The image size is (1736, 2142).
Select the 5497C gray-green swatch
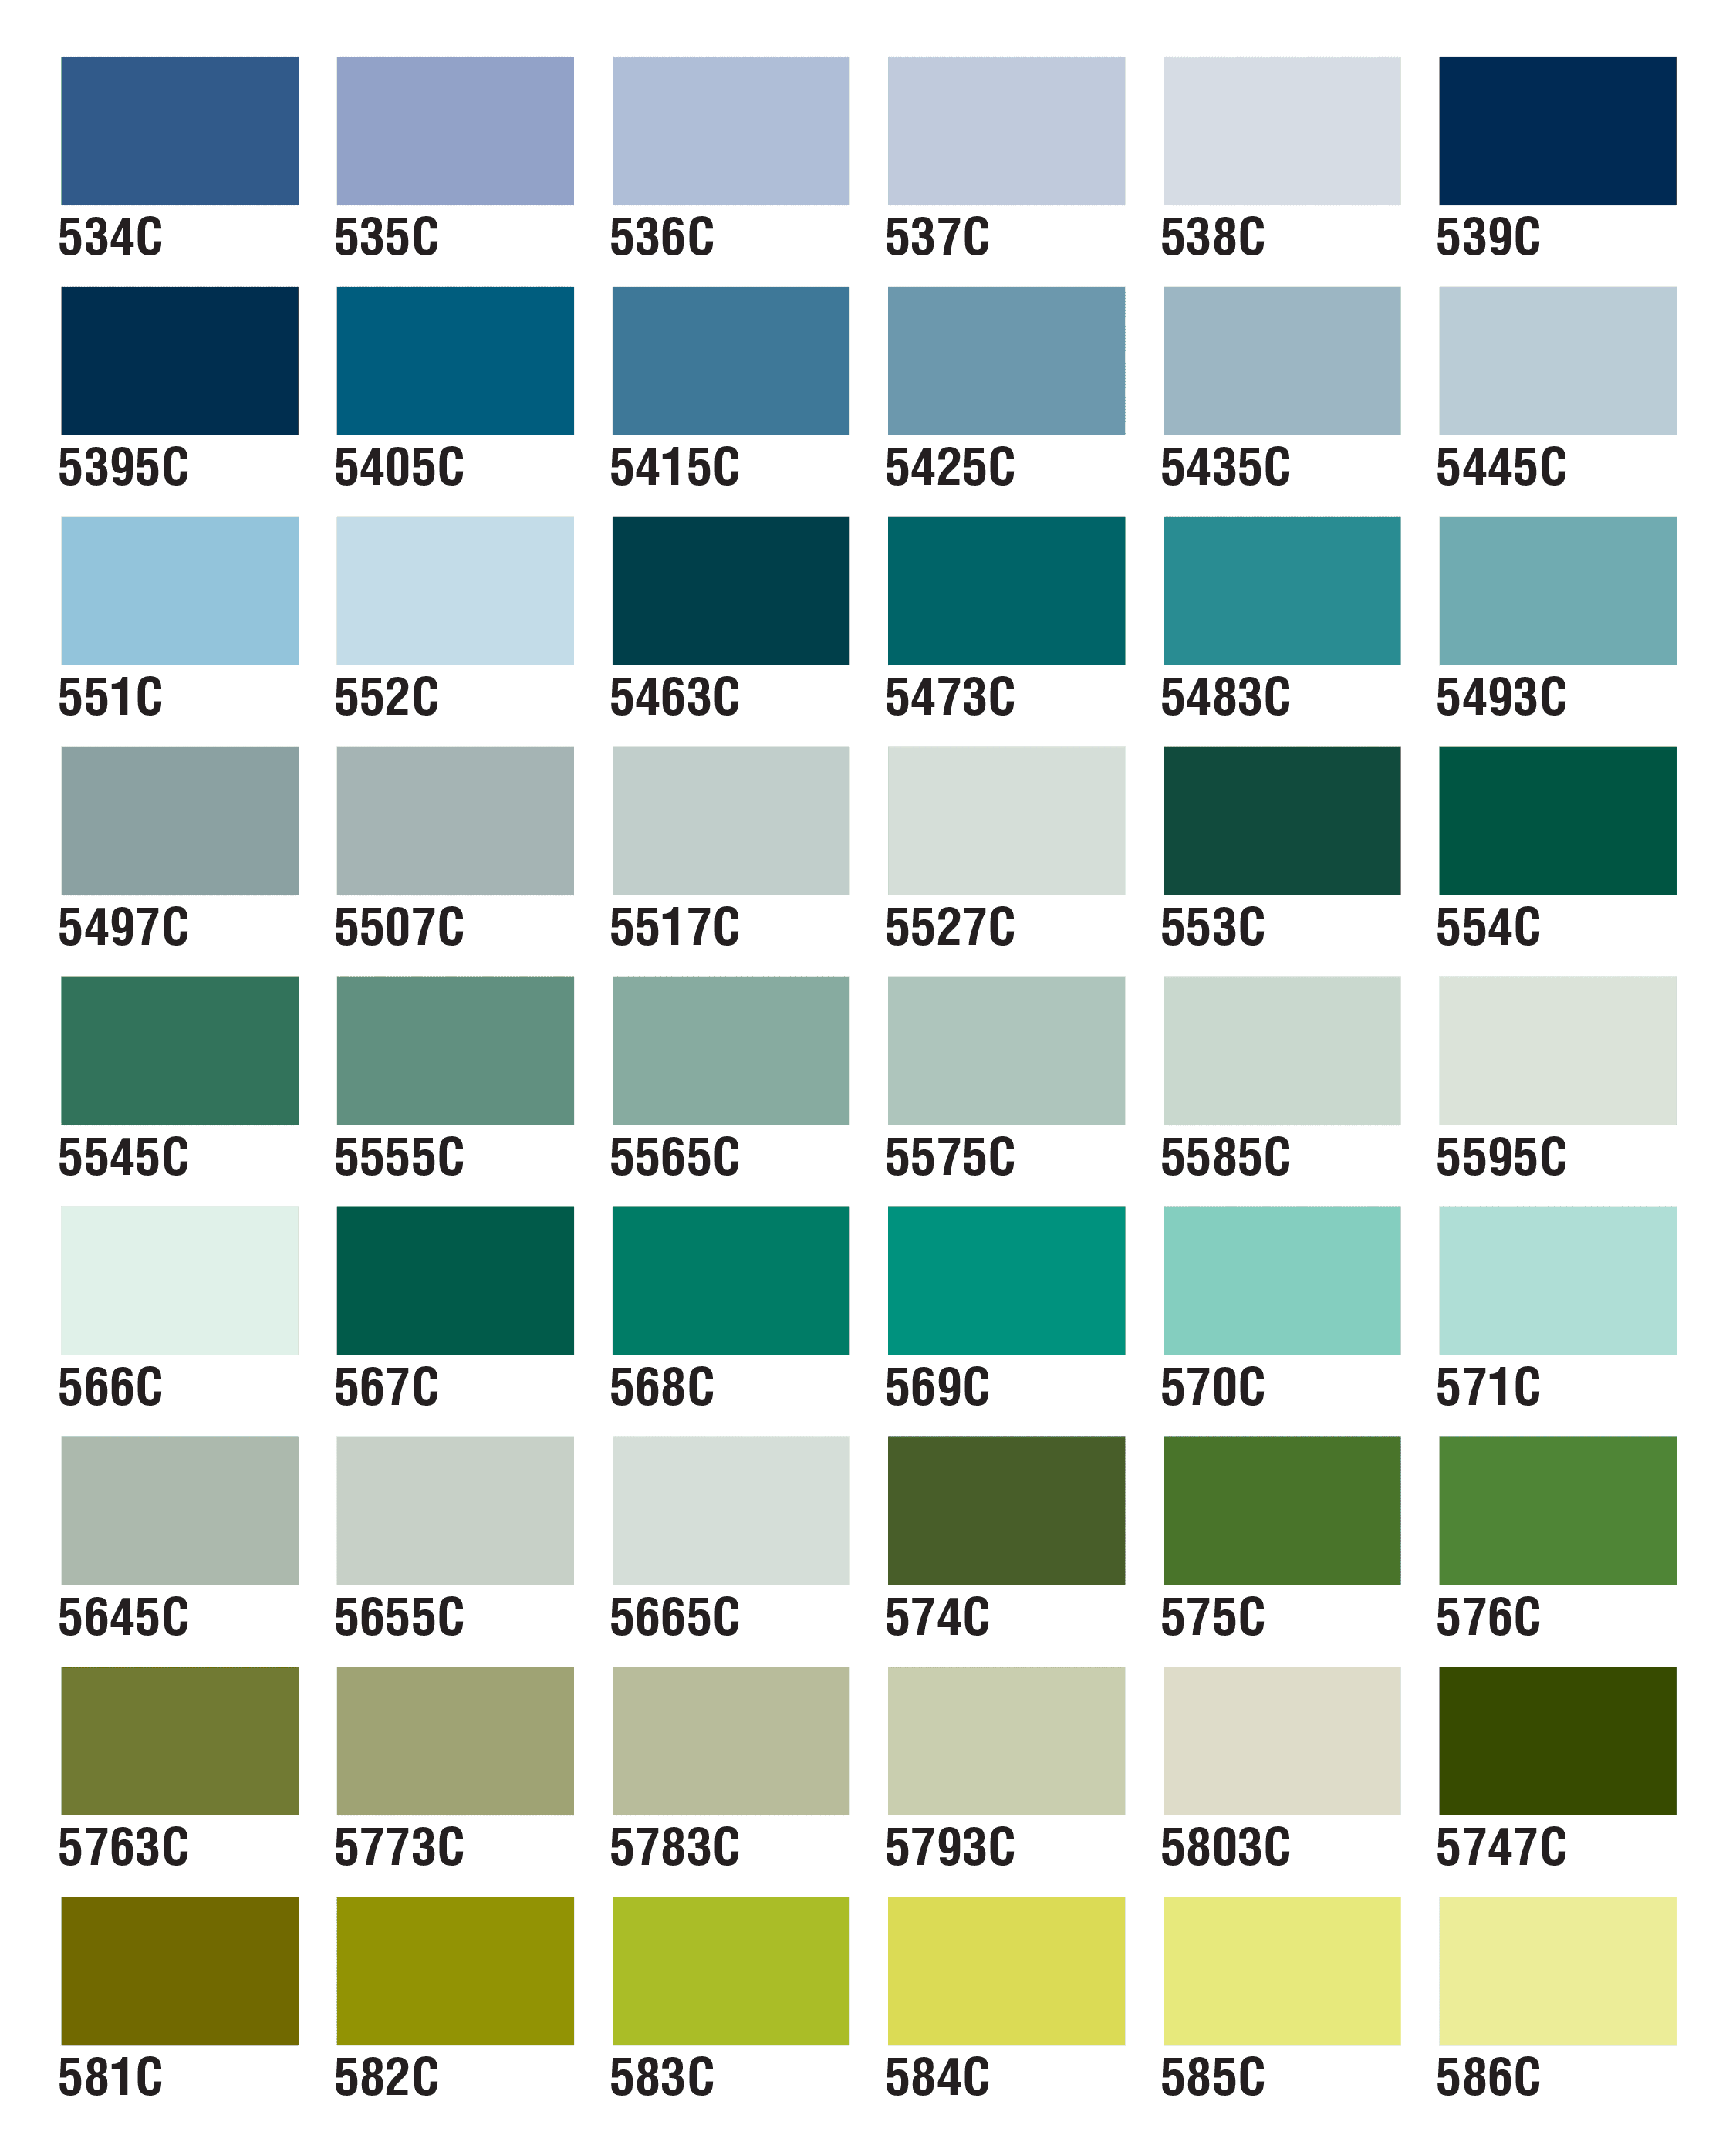pos(179,821)
